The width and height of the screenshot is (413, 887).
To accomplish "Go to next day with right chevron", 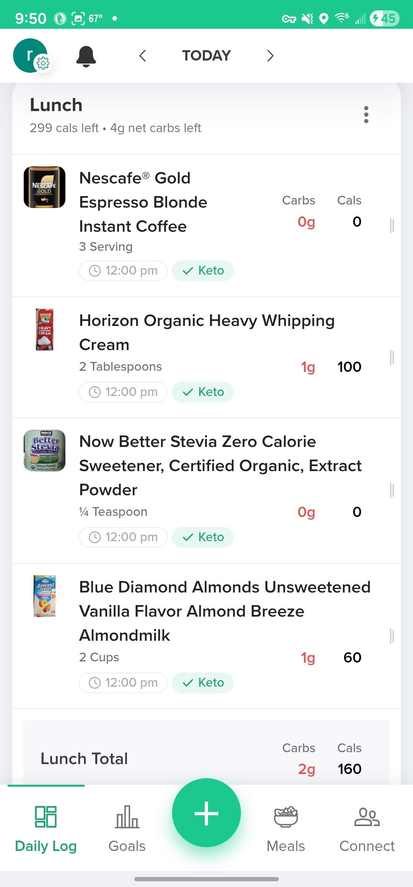I will pos(270,56).
